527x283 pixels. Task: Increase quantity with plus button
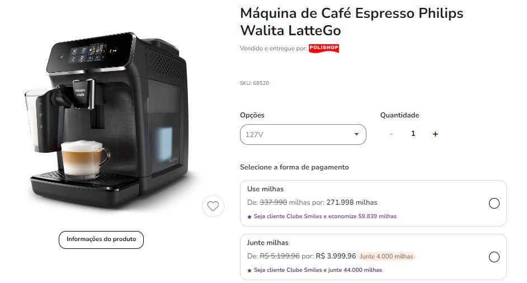435,134
